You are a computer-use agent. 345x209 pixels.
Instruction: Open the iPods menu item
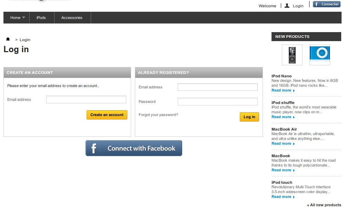[41, 18]
